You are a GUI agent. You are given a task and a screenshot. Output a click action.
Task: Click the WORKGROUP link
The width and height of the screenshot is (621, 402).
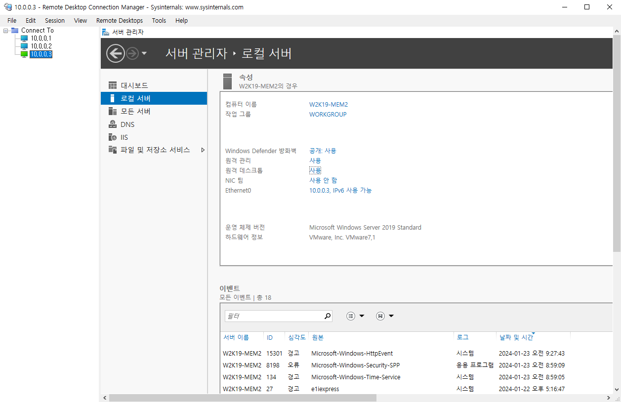tap(328, 114)
